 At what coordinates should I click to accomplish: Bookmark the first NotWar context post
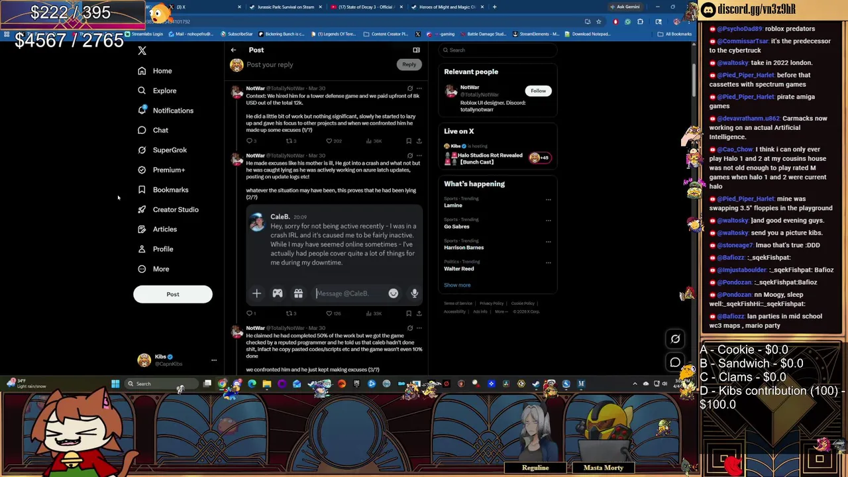coord(409,141)
